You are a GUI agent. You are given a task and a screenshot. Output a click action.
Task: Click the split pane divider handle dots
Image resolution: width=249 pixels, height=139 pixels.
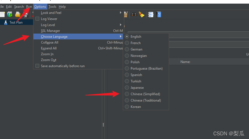(x=103, y=125)
